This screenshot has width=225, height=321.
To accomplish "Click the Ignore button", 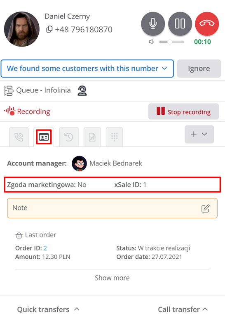I will coord(199,68).
